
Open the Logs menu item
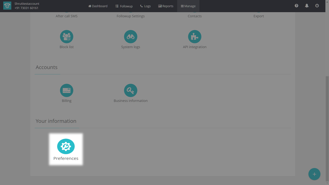tap(145, 6)
